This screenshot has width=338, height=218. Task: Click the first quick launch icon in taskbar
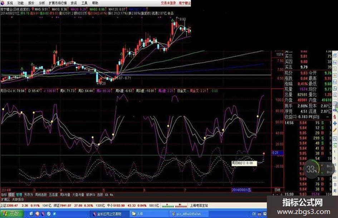31,214
